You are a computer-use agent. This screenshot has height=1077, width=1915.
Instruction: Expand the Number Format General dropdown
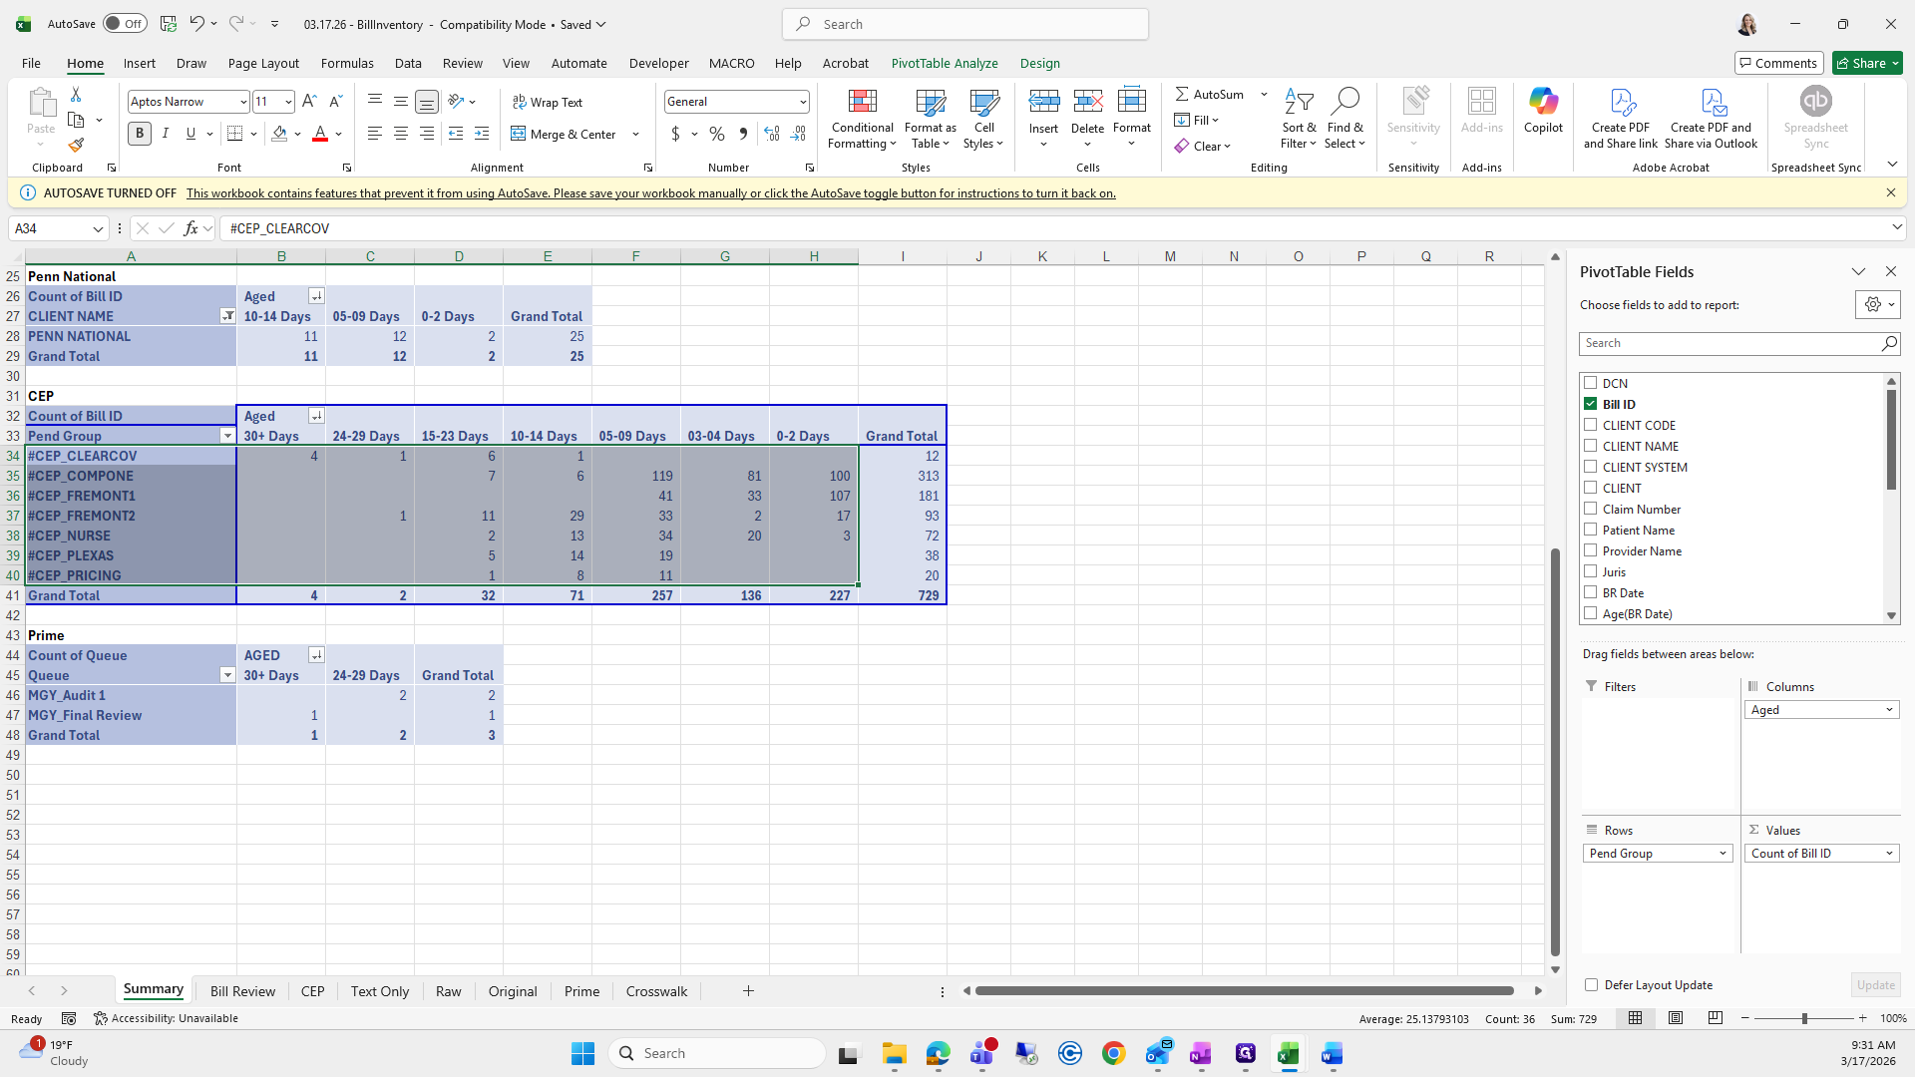802,102
